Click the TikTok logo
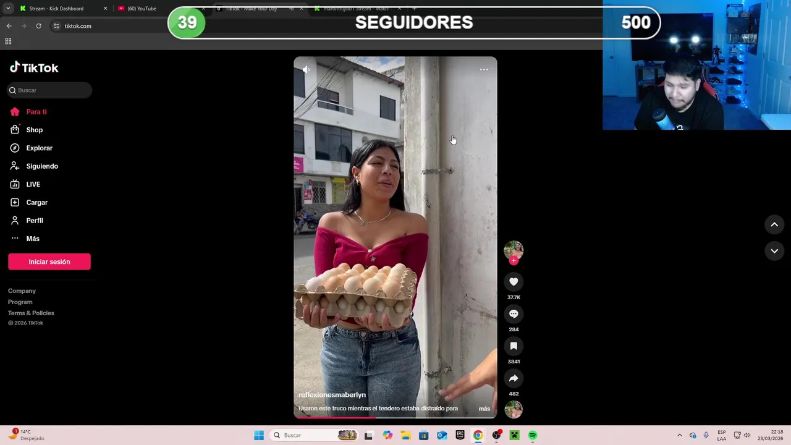791x445 pixels. click(34, 67)
